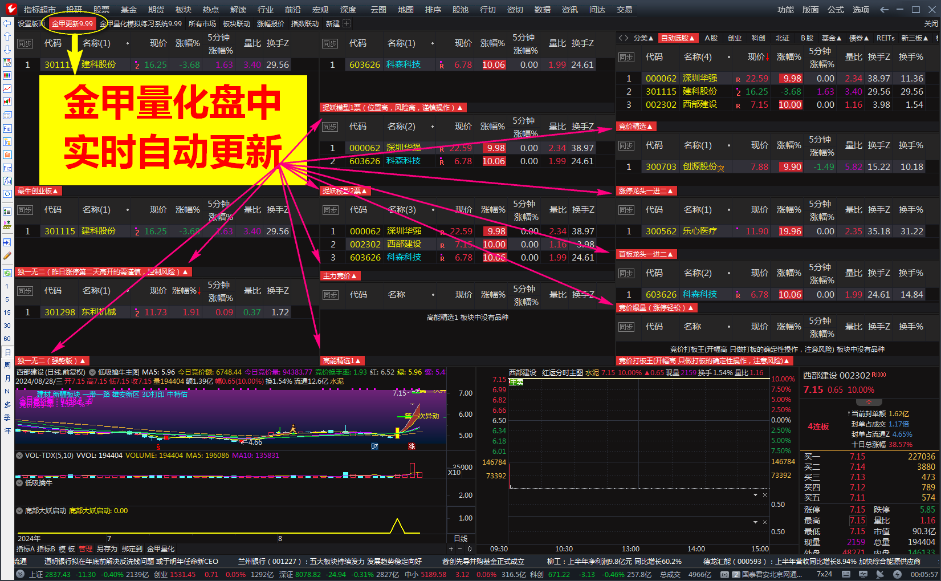This screenshot has width=941, height=581.
Task: Open the f(x) formula icon in sidebar
Action: (x=6, y=178)
